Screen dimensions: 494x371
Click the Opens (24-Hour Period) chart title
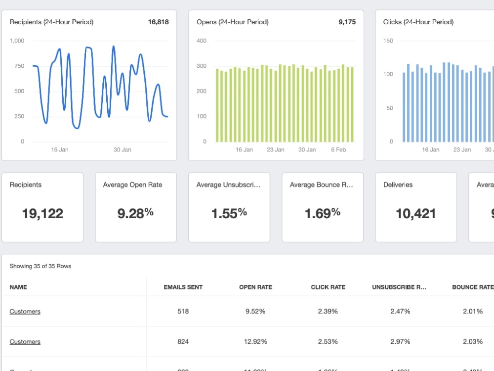tap(233, 22)
